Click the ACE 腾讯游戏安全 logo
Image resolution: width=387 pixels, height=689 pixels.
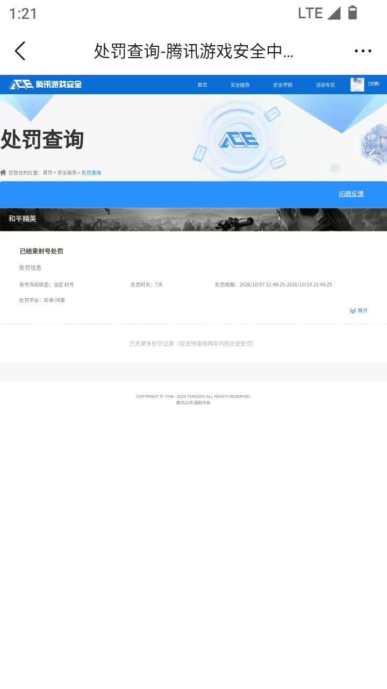(x=46, y=85)
